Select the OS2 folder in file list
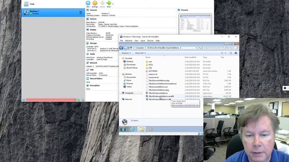Image resolution: width=289 pixels, height=162 pixels. [150, 68]
